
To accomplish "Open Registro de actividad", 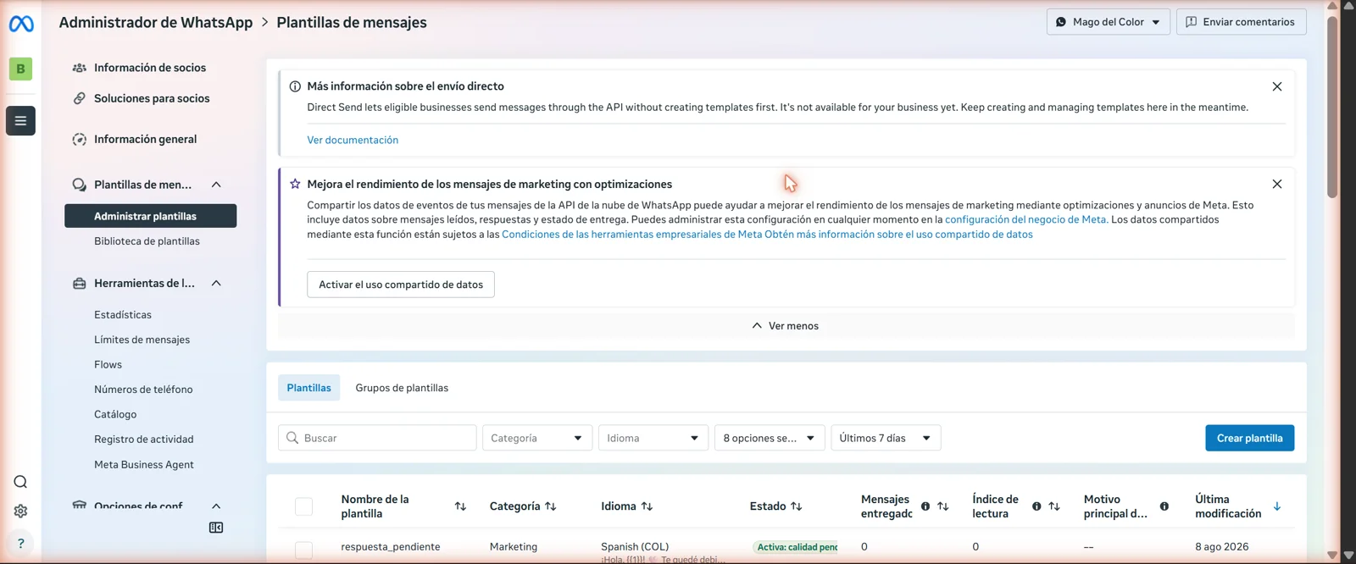I will point(144,440).
